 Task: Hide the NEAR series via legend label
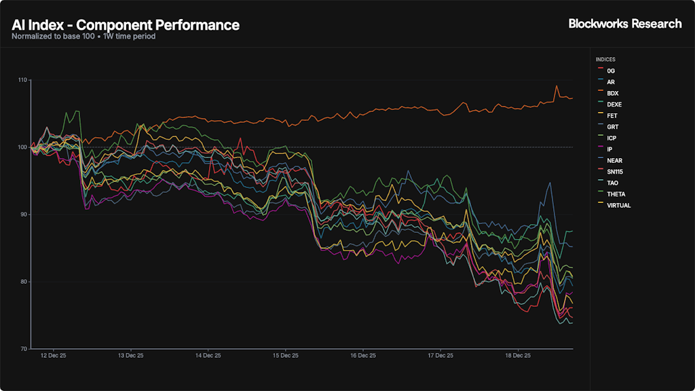[x=615, y=160]
